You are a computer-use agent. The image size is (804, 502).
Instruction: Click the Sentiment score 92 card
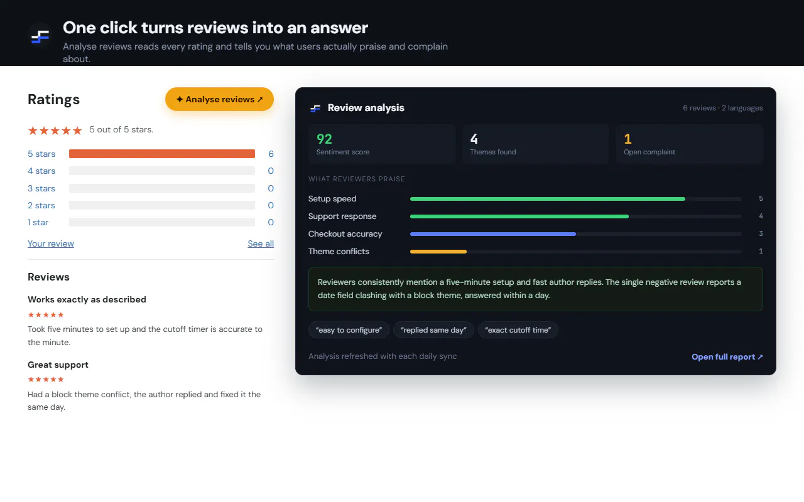pyautogui.click(x=382, y=144)
